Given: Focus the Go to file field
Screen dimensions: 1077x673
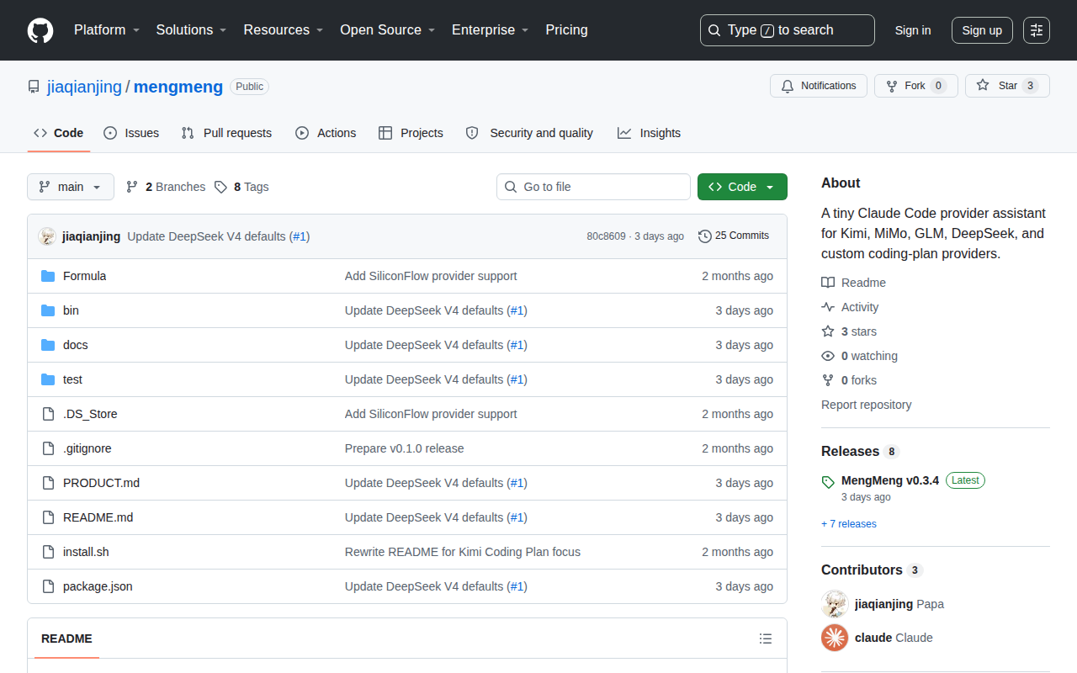Looking at the screenshot, I should 593,187.
